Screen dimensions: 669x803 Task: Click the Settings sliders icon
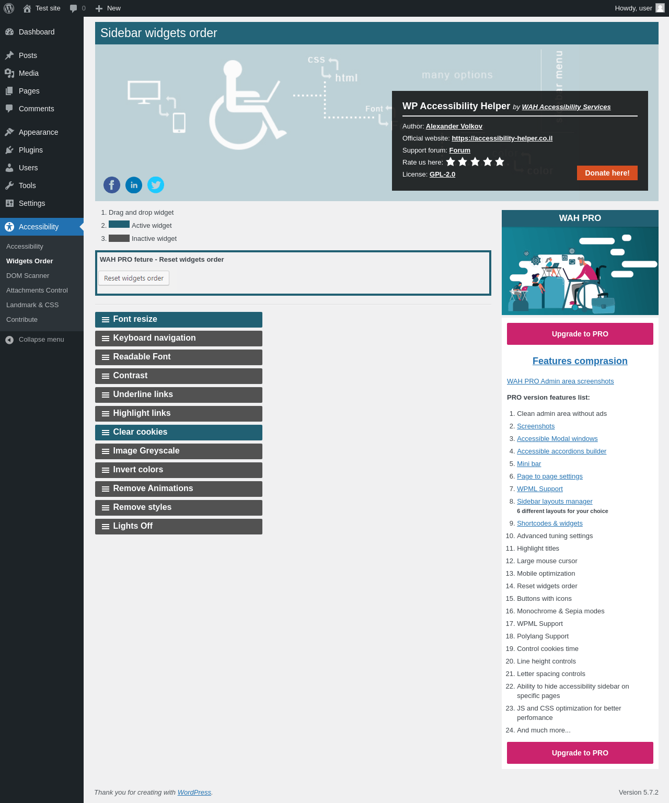click(9, 203)
